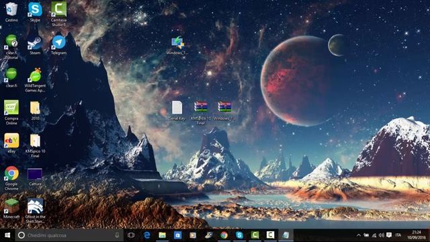The width and height of the screenshot is (430, 242).
Task: Click the Chiedimi qualcosa search box
Action: click(x=69, y=235)
